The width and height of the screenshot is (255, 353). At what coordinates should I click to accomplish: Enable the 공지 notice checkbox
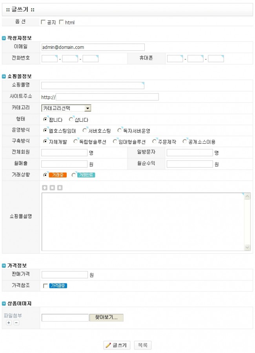click(43, 22)
